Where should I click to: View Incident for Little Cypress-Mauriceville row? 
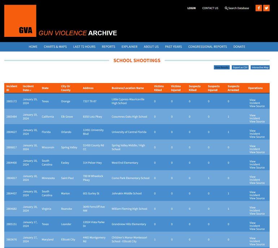(x=255, y=101)
